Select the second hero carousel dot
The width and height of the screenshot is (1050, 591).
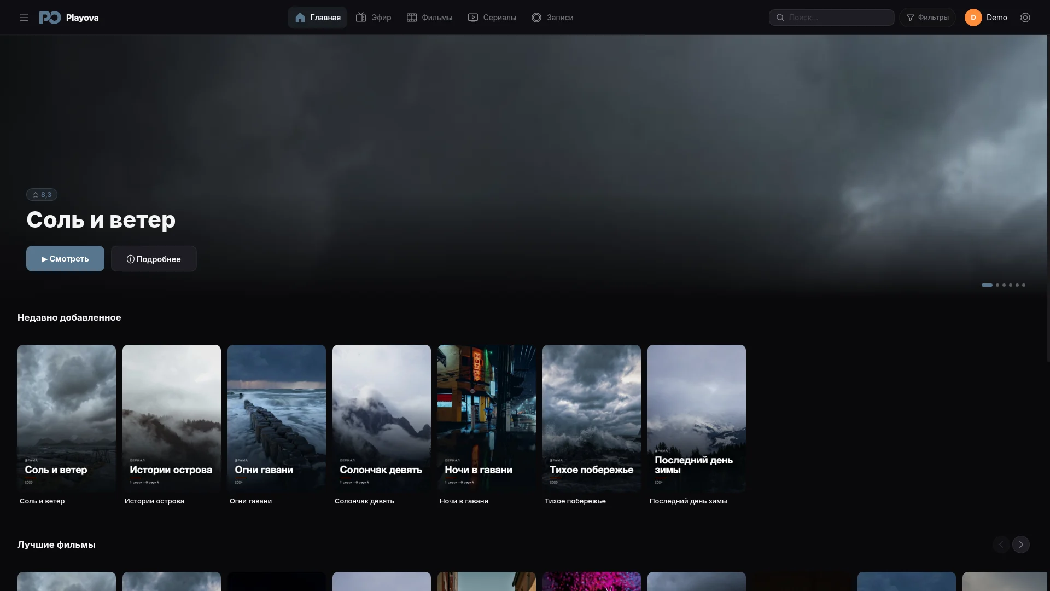pyautogui.click(x=997, y=285)
